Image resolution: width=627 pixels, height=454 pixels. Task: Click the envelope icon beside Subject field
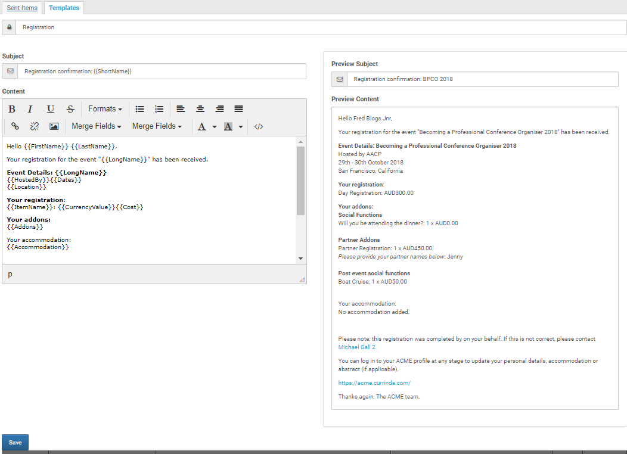coord(10,71)
